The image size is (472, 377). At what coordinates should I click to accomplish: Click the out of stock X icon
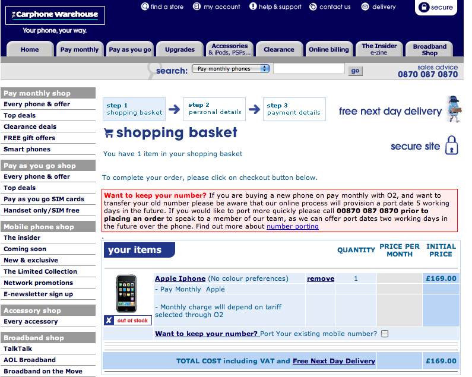[109, 321]
